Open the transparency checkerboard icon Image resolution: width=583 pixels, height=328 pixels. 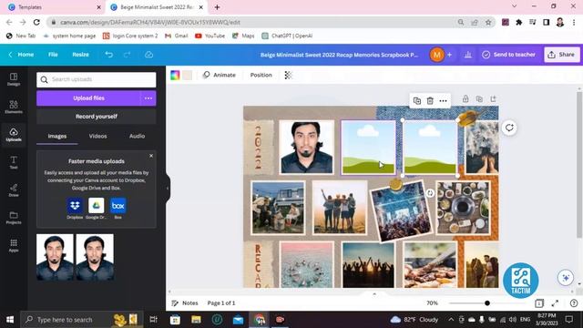point(288,75)
